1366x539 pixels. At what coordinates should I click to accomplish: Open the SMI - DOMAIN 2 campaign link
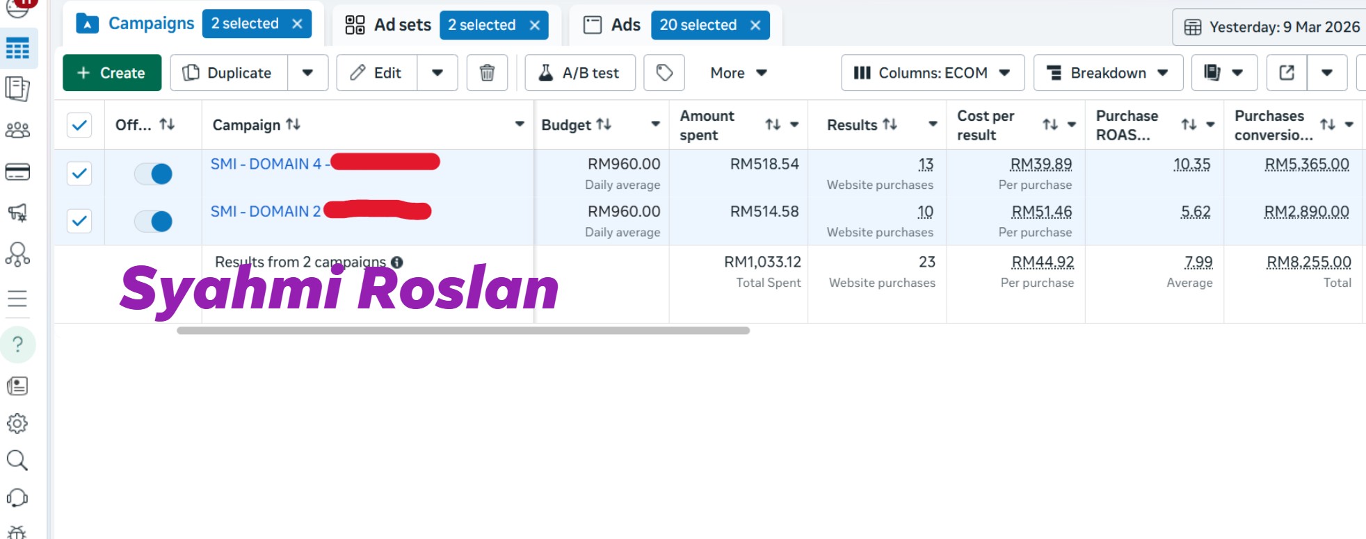pos(266,211)
